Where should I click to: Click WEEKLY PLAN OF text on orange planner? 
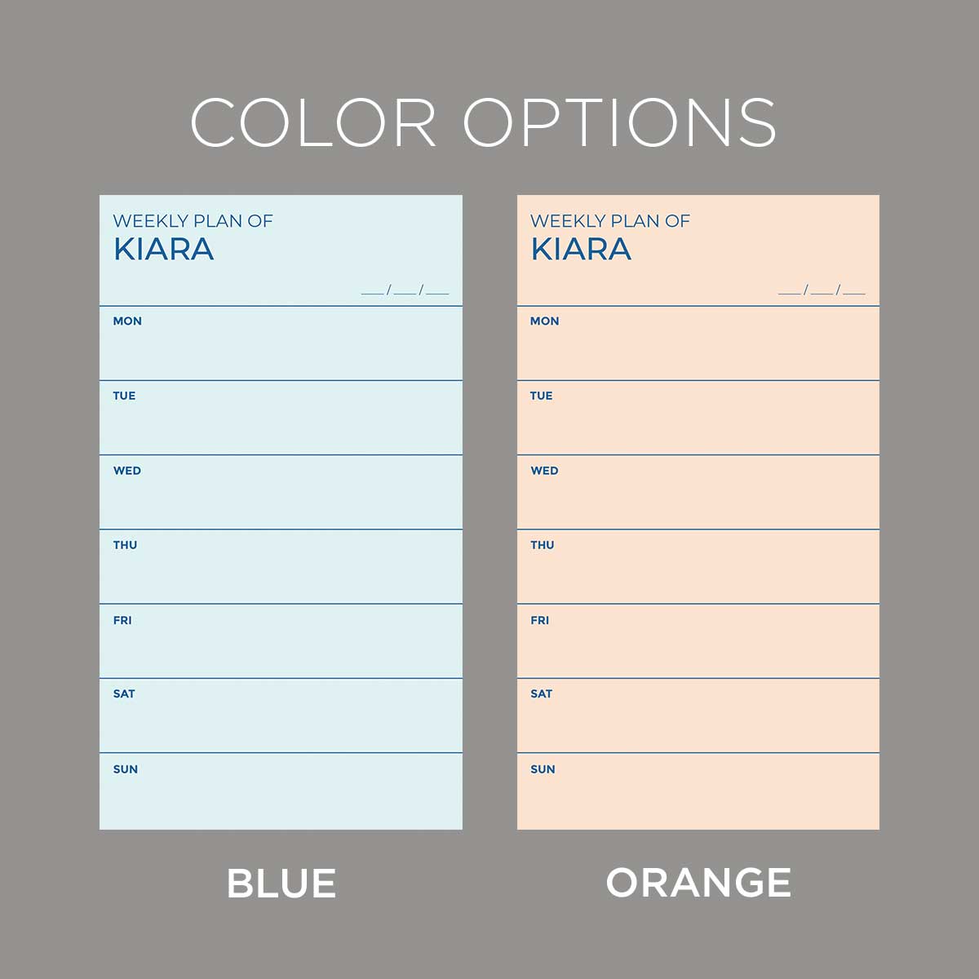tap(610, 221)
